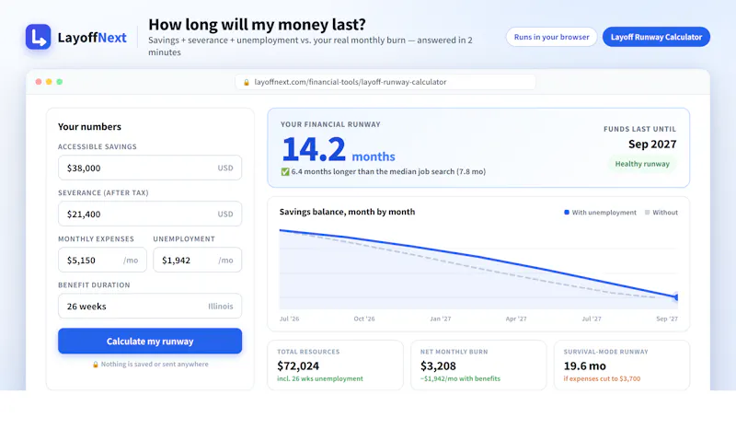Click the chart endpoint marker at Sep '27

coord(676,296)
